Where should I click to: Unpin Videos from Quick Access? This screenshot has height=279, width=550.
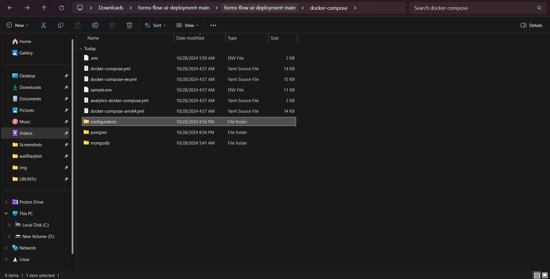point(66,133)
